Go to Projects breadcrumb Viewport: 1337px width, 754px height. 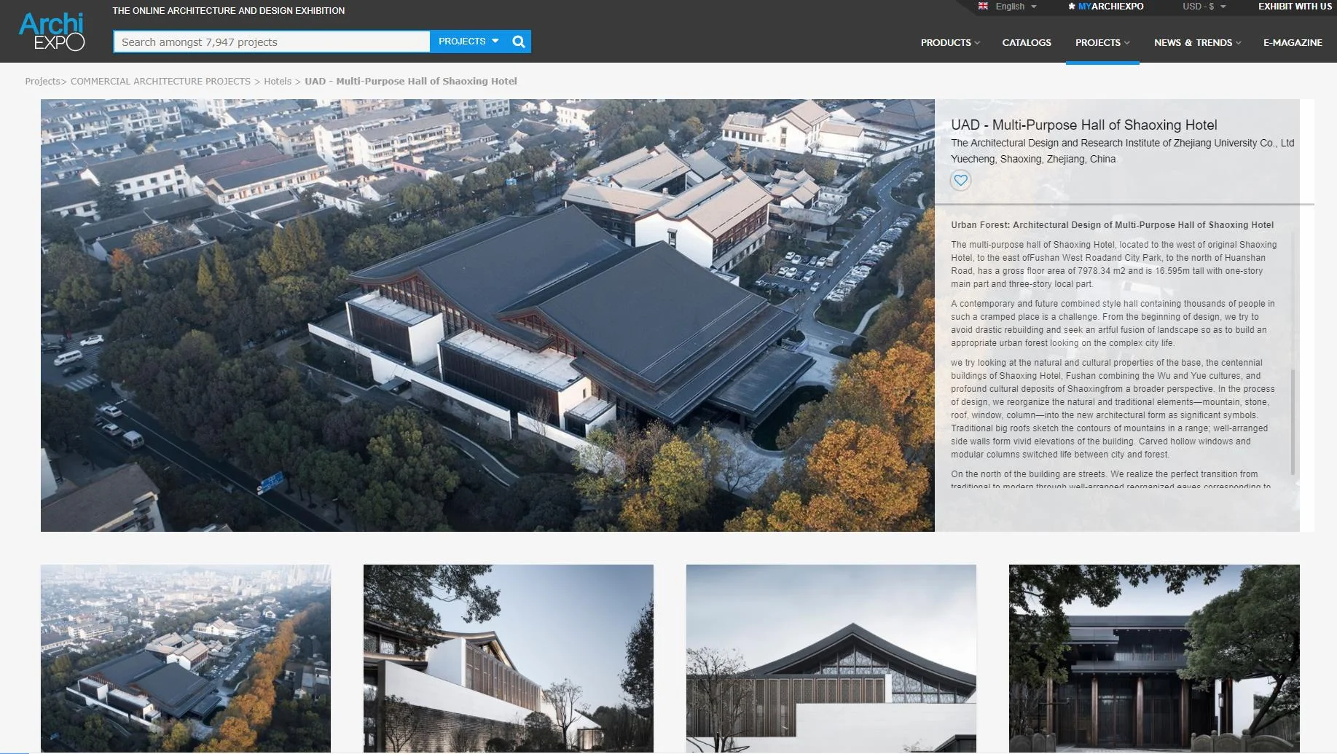point(42,82)
